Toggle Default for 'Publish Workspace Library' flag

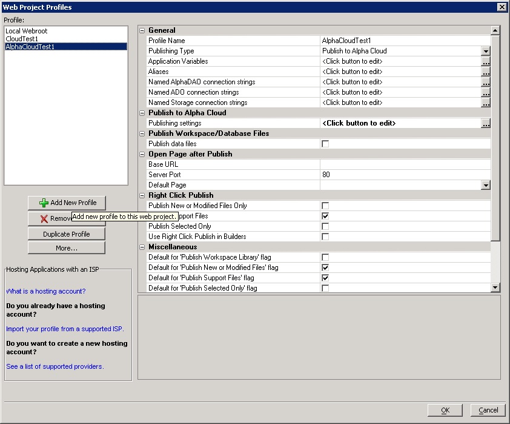[325, 257]
